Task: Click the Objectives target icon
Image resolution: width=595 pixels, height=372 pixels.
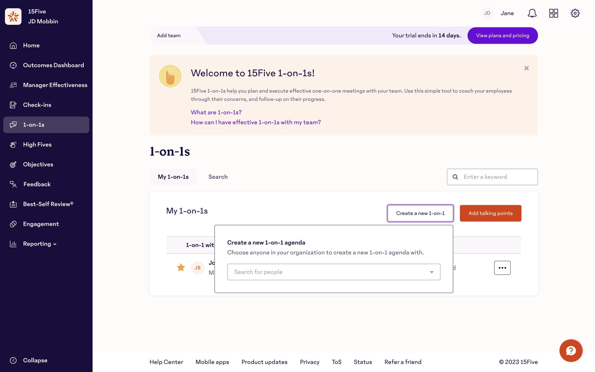Action: click(13, 165)
